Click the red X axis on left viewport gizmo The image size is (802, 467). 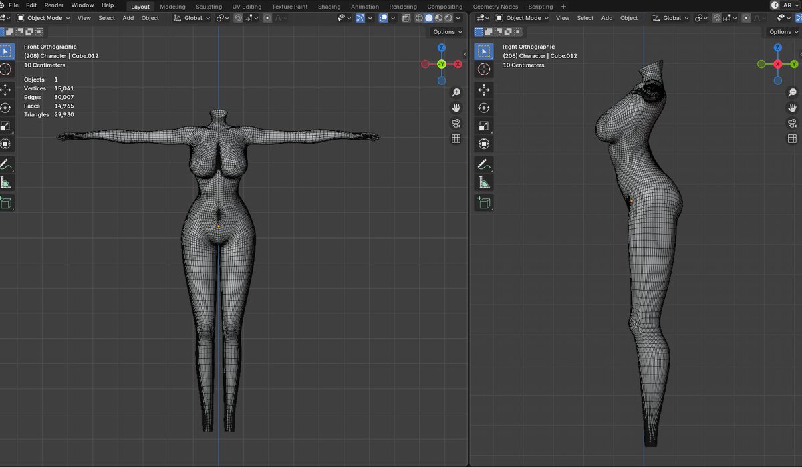point(458,64)
